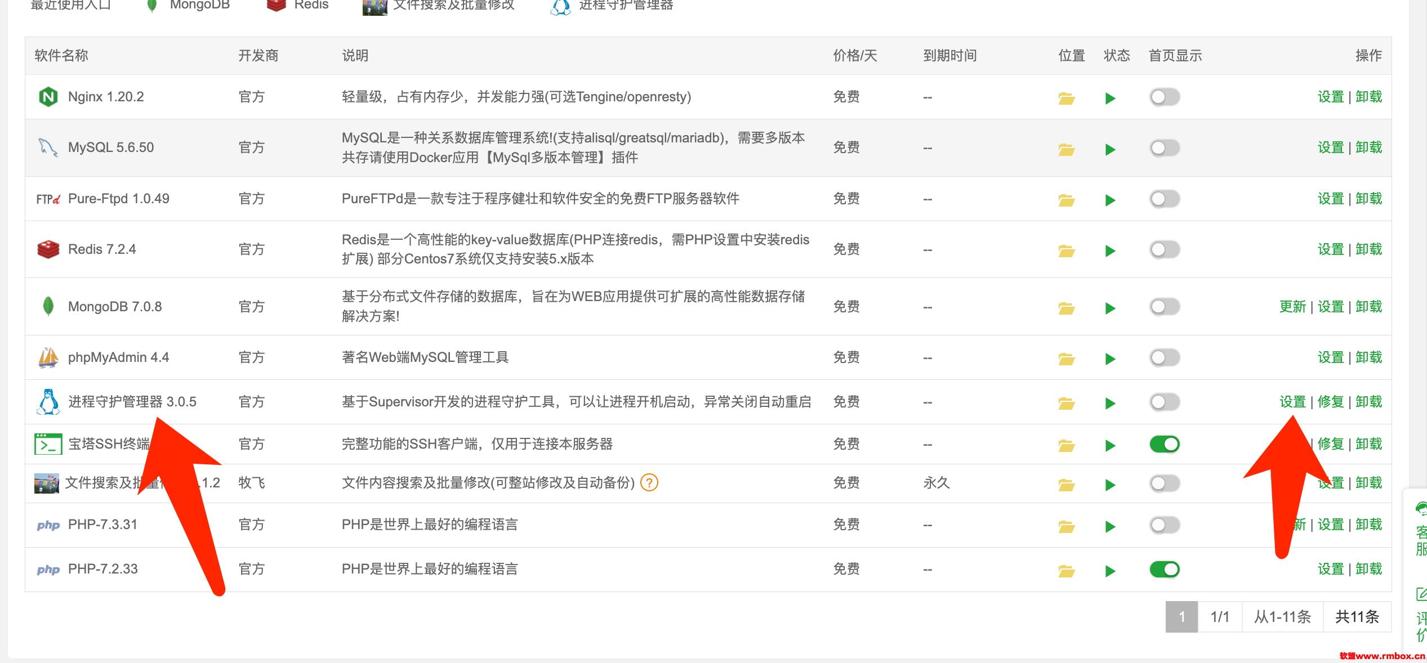Click the 到期时间 column header
This screenshot has width=1427, height=663.
[950, 56]
